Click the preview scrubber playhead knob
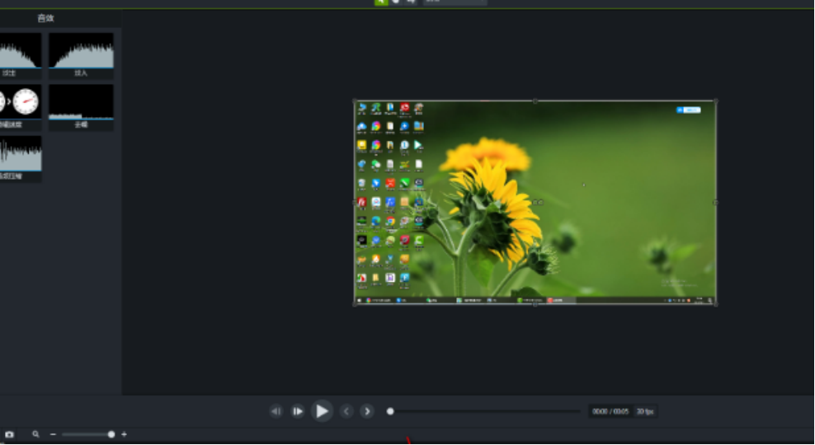Viewport: 815px width, 445px height. (x=390, y=411)
